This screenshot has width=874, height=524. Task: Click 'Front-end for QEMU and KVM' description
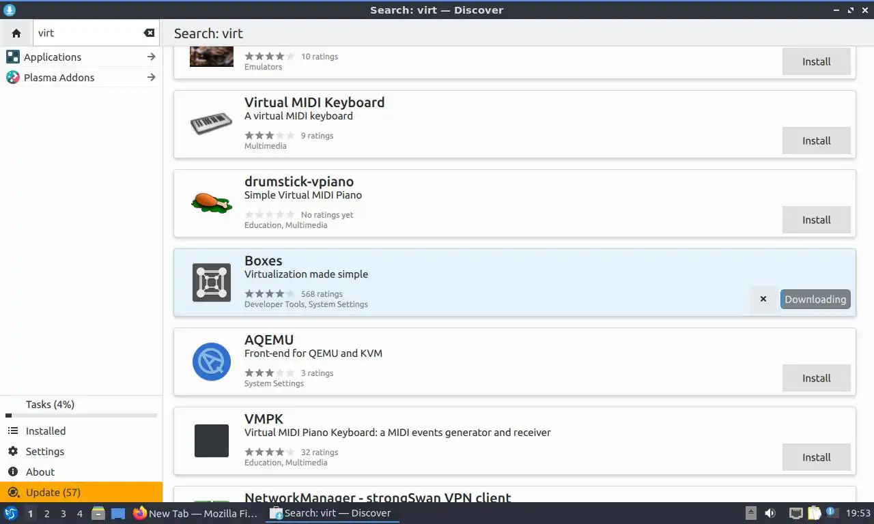pyautogui.click(x=313, y=353)
